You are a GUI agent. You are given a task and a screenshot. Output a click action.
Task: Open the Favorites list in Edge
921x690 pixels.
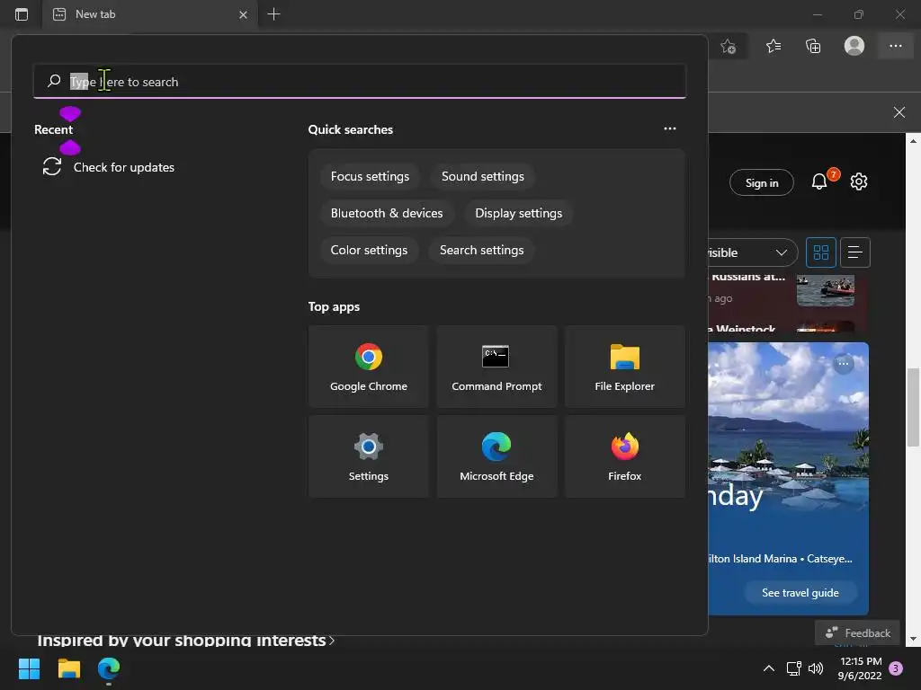[773, 46]
